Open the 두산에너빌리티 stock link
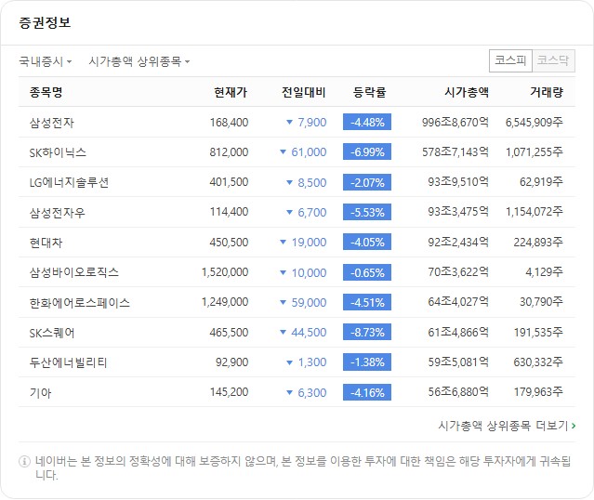The height and width of the screenshot is (500, 594). tap(69, 362)
